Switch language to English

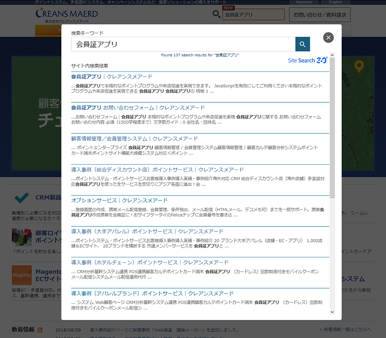335,2
